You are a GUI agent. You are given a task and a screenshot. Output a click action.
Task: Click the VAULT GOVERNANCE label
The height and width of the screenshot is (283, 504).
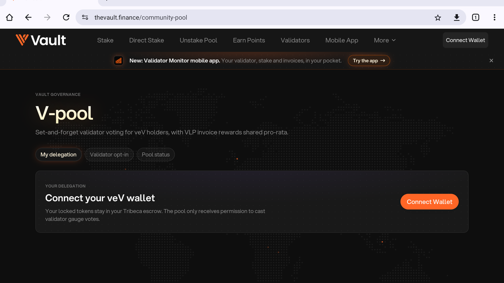click(58, 94)
